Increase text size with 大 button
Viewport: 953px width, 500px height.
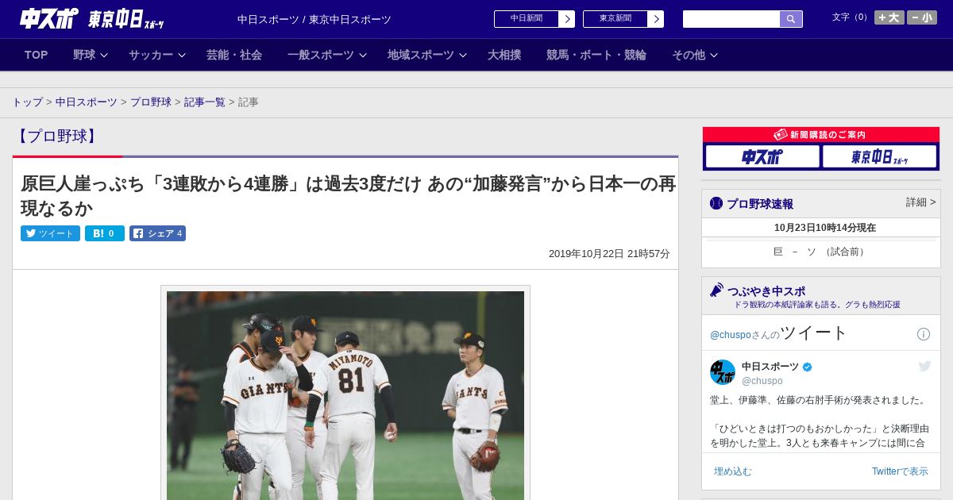[889, 17]
